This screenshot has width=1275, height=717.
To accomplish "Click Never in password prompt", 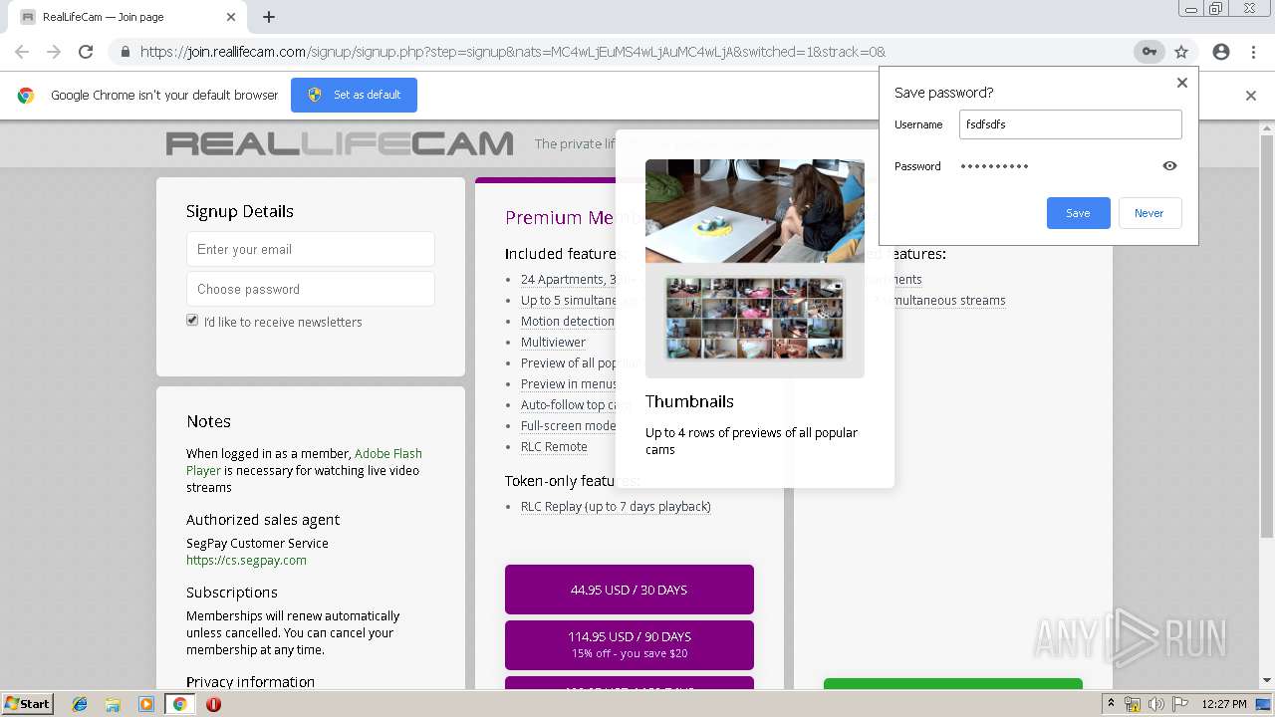I will click(1149, 213).
